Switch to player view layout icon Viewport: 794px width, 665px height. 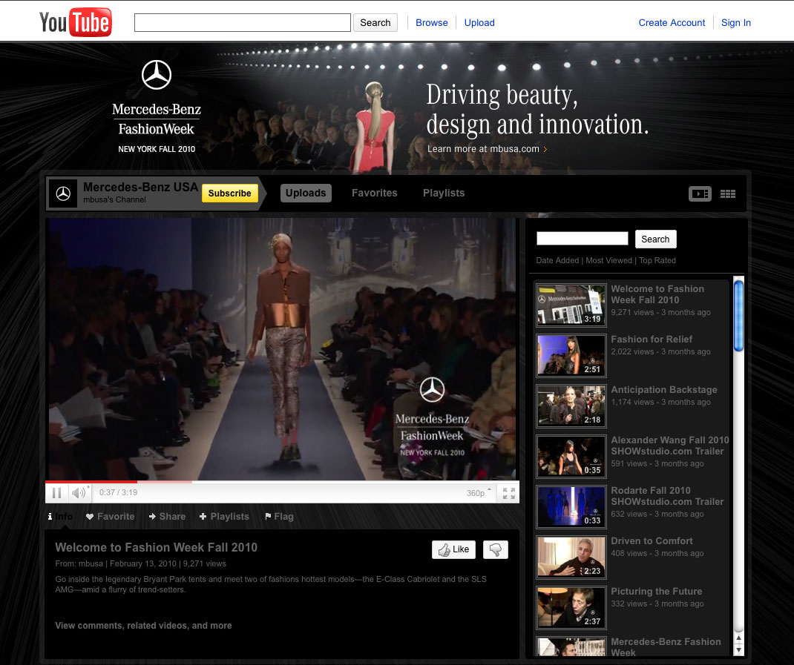(x=700, y=193)
